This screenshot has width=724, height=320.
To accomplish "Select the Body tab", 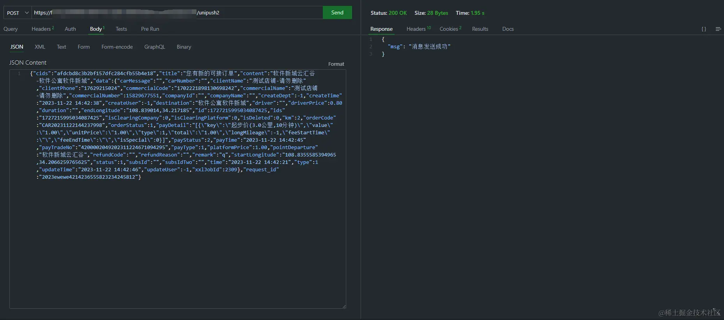I will click(96, 29).
